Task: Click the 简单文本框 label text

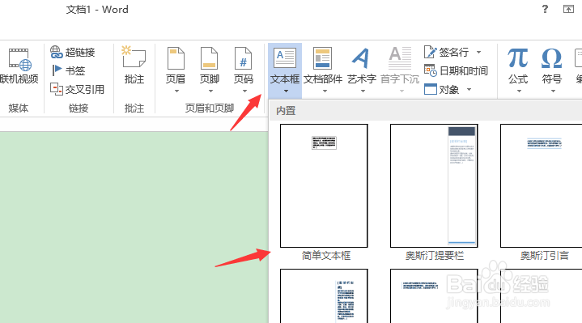Action: click(326, 256)
